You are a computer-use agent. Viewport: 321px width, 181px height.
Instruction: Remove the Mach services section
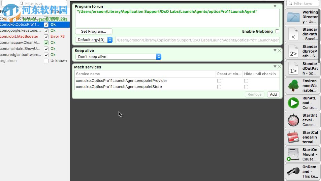[x=280, y=67]
